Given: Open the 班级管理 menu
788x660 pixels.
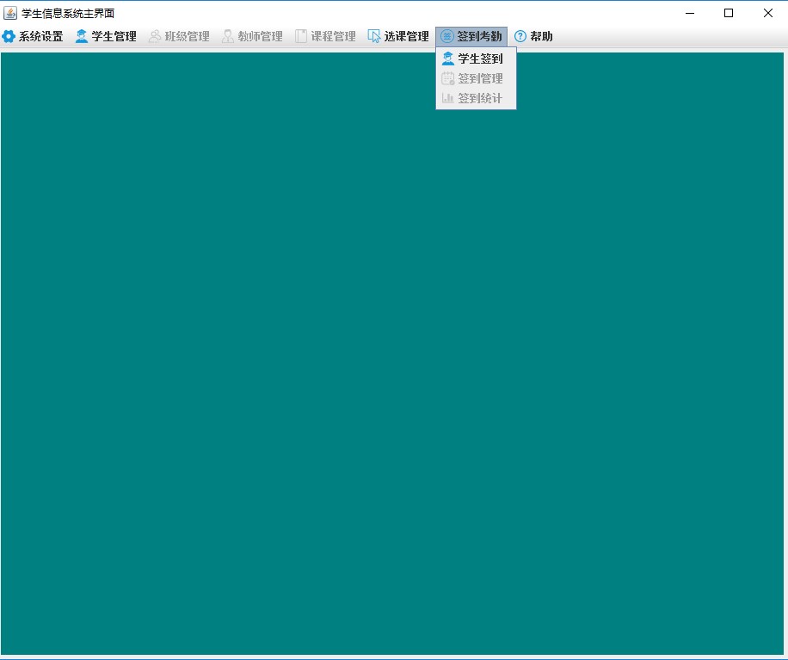Looking at the screenshot, I should point(180,36).
